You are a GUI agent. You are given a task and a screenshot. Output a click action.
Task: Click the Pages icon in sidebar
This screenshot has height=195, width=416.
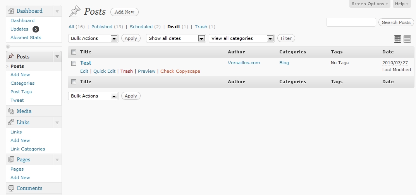[11, 159]
